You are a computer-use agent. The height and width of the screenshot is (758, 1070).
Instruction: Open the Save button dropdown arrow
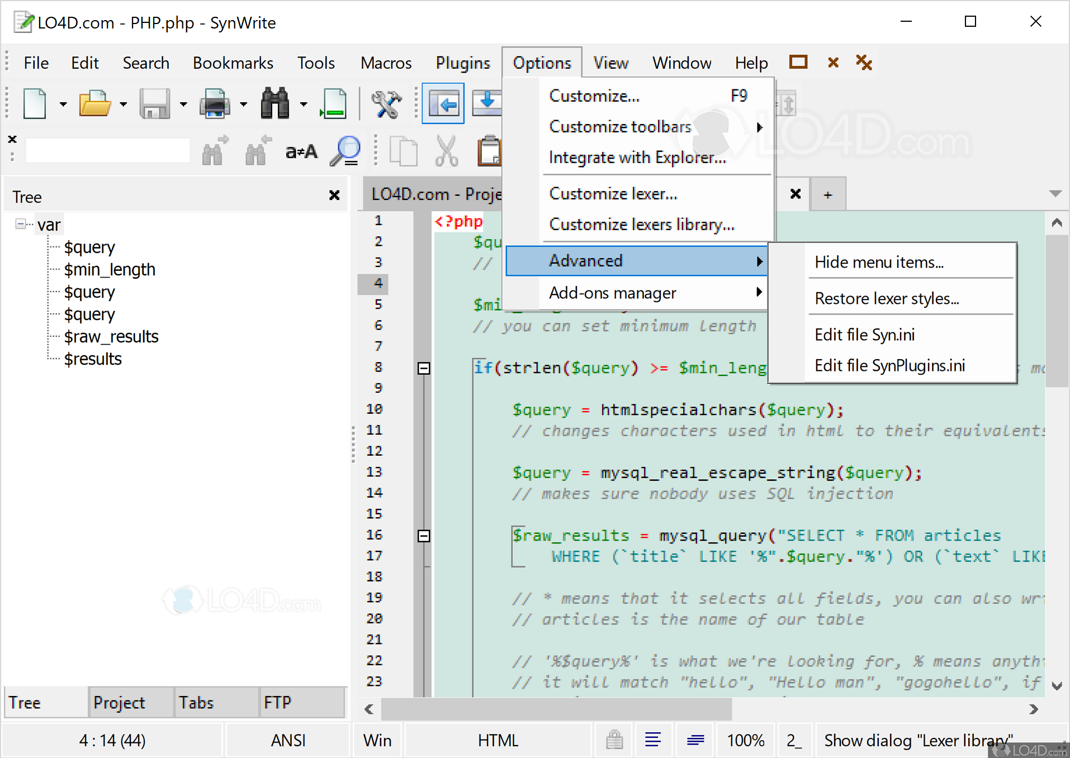pos(183,103)
